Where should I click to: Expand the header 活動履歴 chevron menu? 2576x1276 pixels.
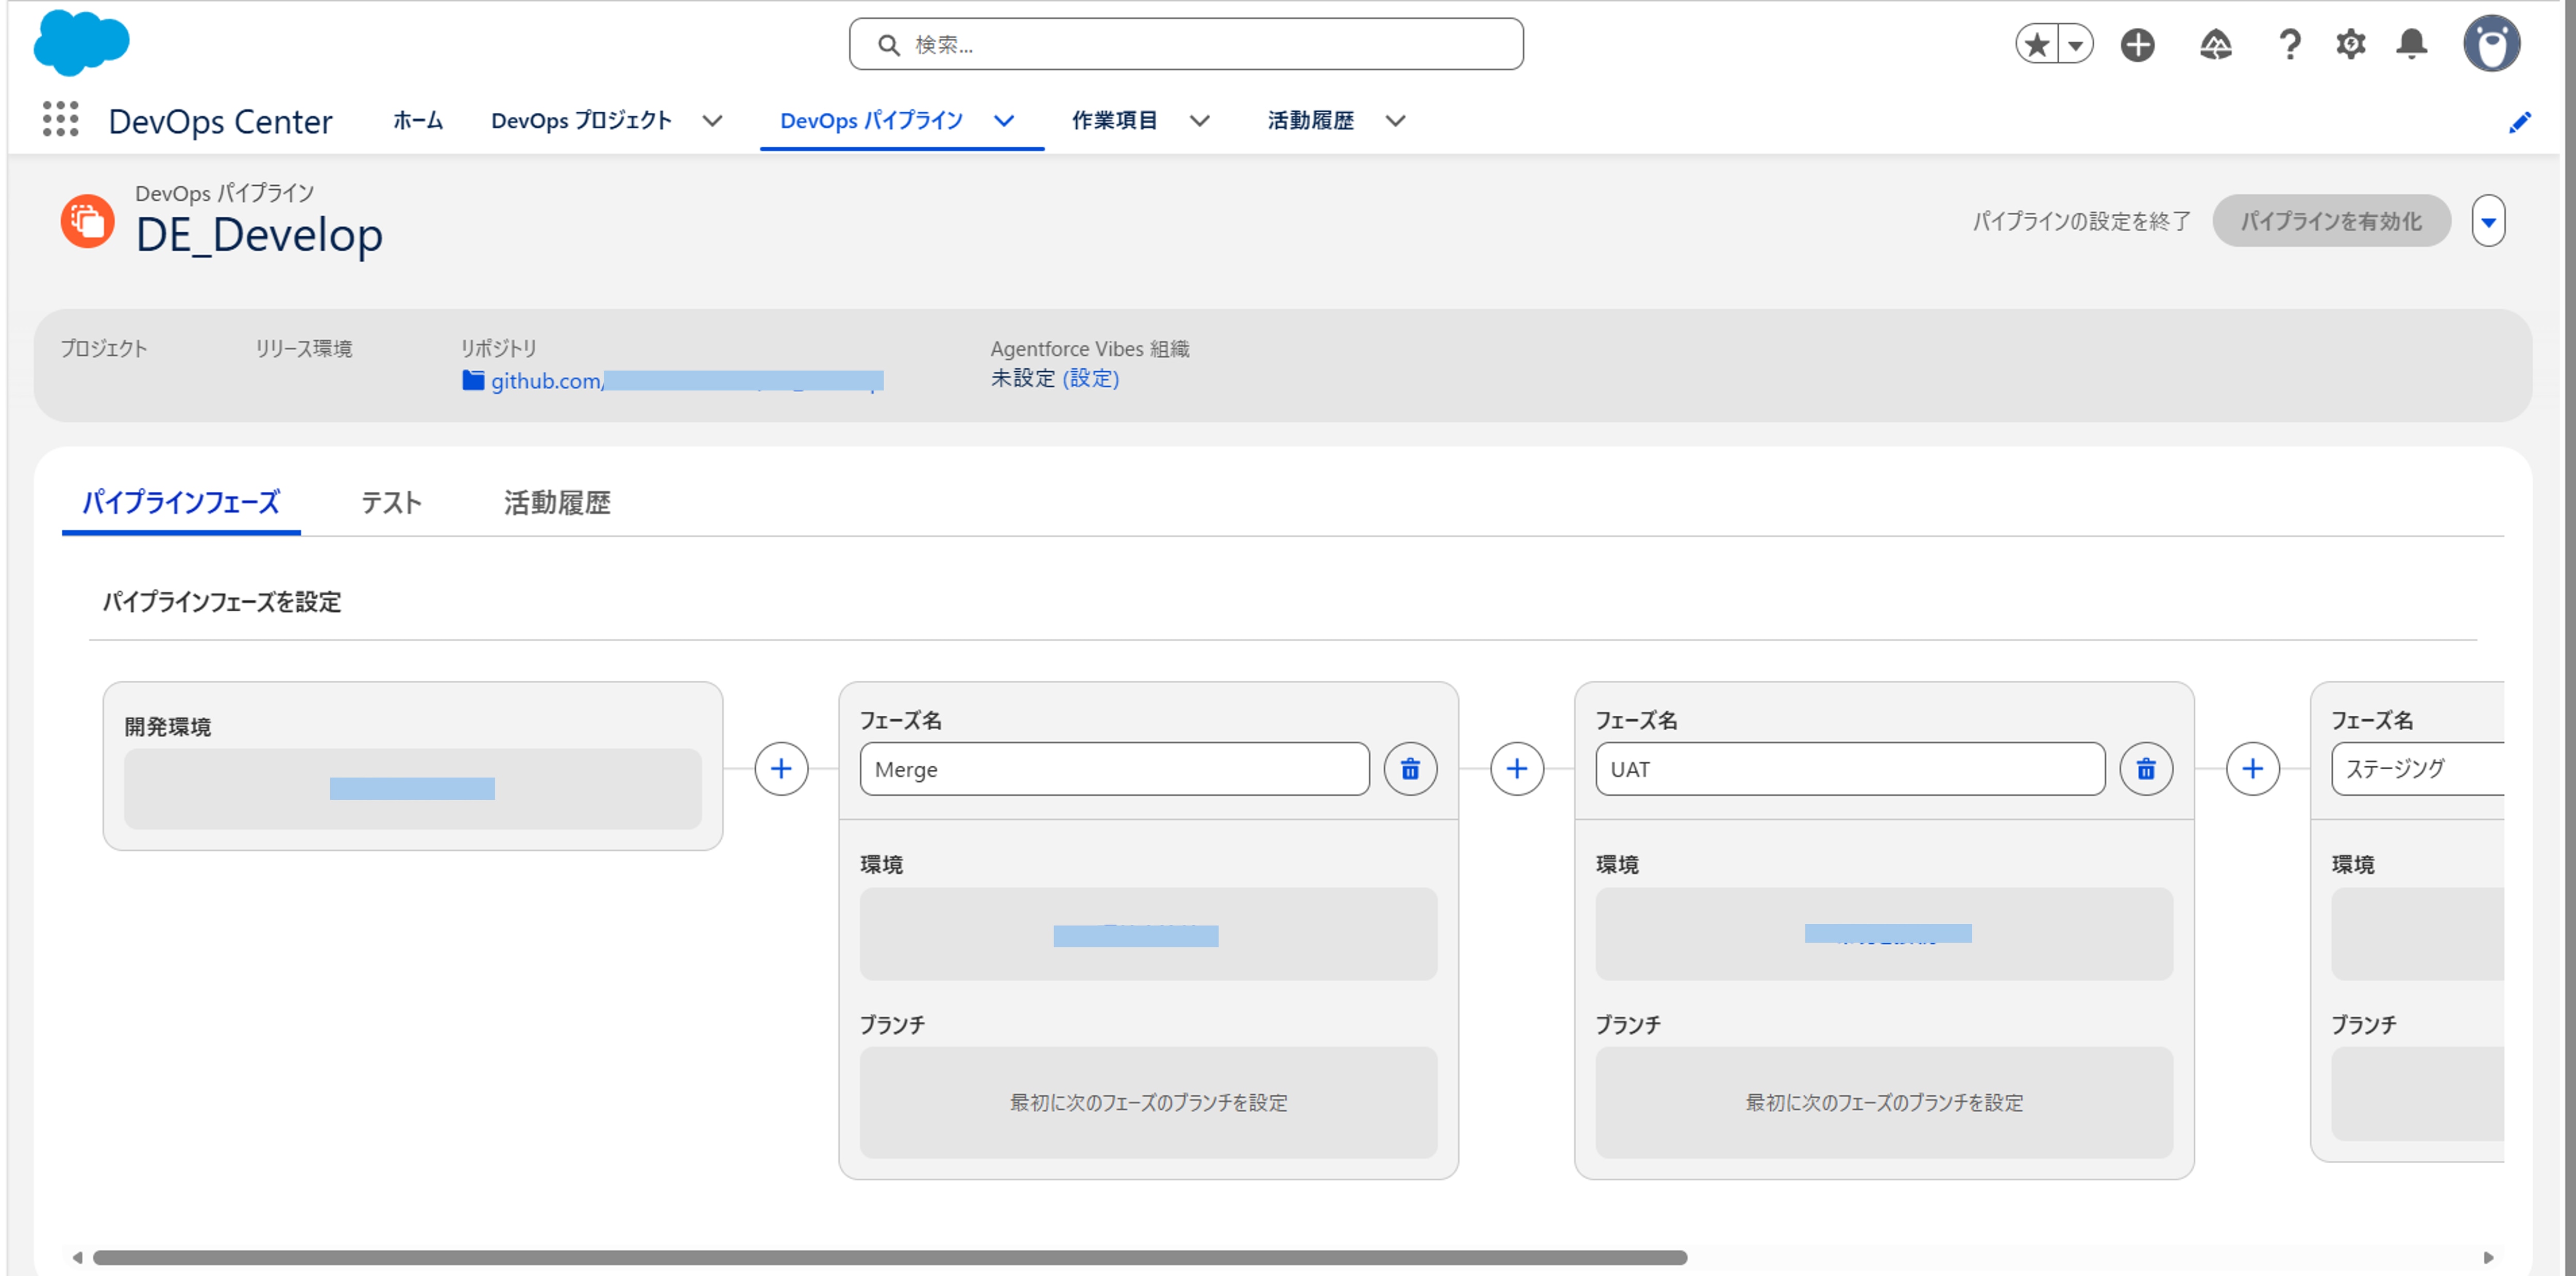1396,121
